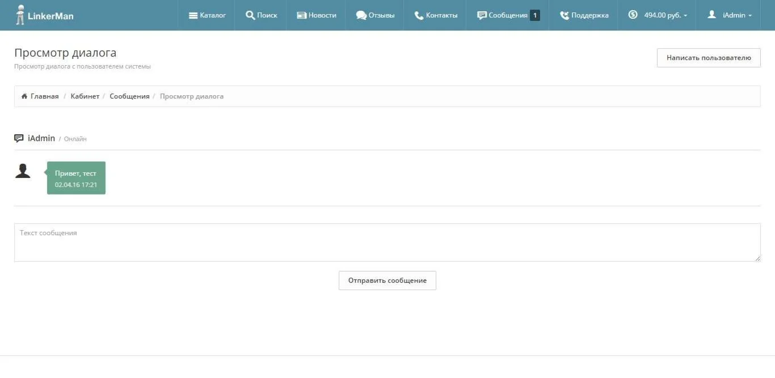The height and width of the screenshot is (378, 775).
Task: Click the Просмотр диалога page title
Action: (x=65, y=53)
